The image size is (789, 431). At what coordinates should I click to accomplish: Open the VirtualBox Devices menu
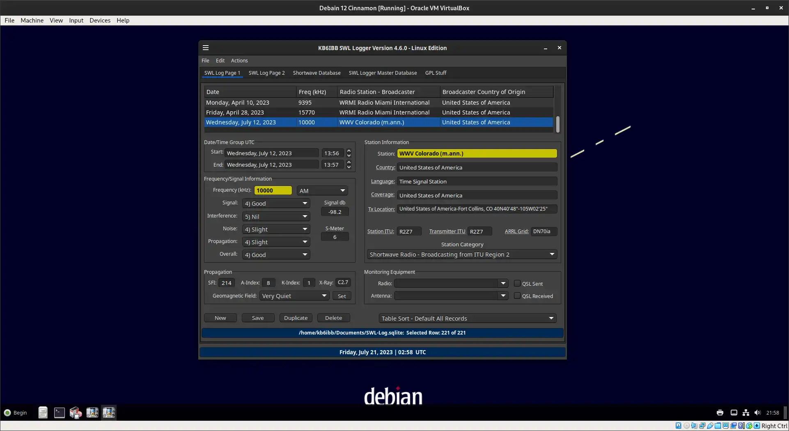[100, 20]
